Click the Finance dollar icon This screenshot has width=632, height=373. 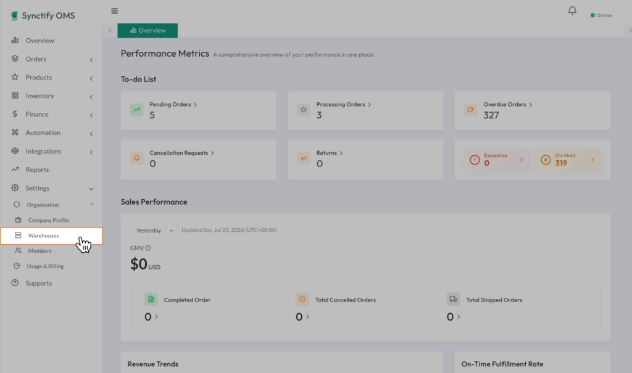[15, 114]
